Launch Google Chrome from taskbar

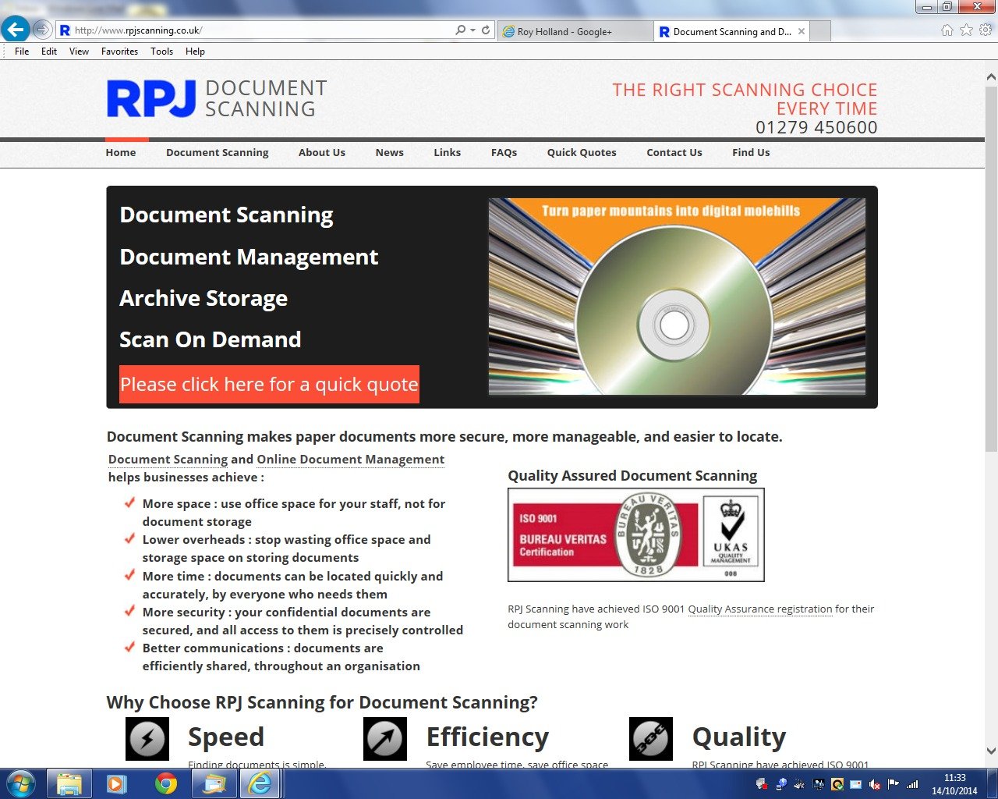pos(165,783)
